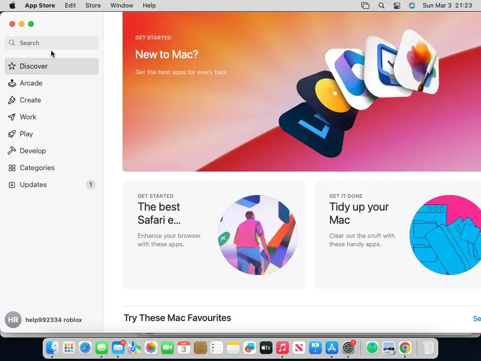Open the Window menu
This screenshot has width=481, height=361.
point(122,6)
